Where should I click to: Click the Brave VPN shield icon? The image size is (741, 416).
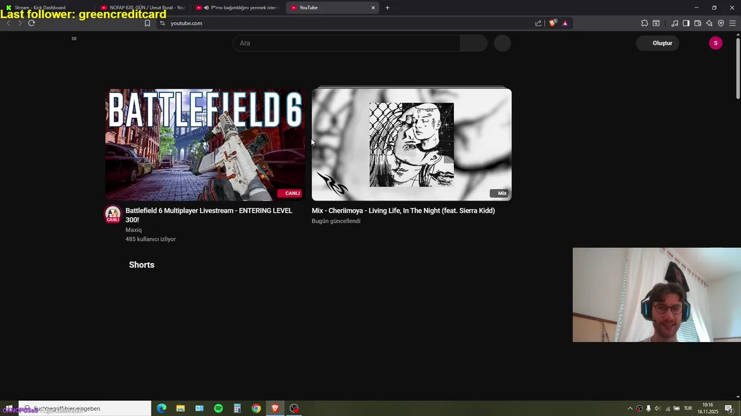[x=721, y=23]
